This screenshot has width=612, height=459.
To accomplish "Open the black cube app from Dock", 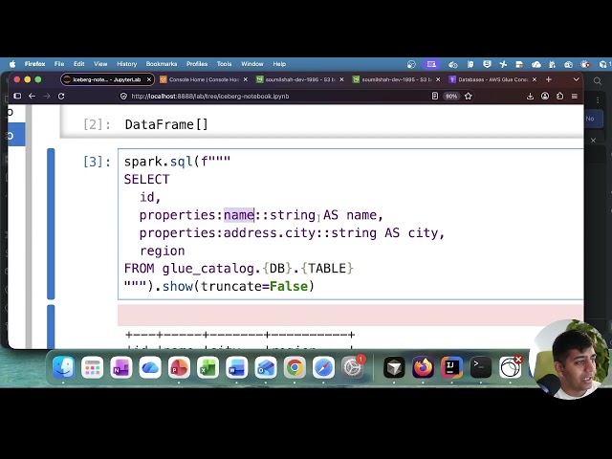I will [394, 367].
